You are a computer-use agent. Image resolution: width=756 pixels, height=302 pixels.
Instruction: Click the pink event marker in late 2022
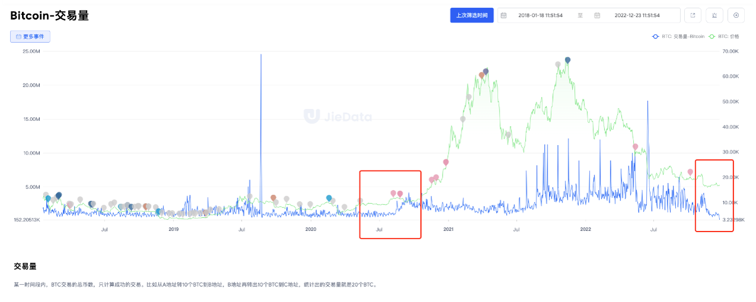coord(690,172)
